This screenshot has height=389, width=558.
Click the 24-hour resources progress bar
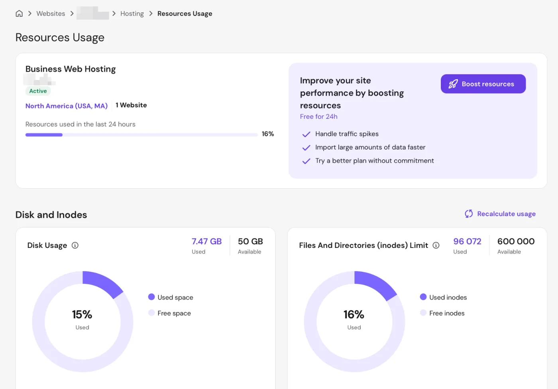coord(141,135)
